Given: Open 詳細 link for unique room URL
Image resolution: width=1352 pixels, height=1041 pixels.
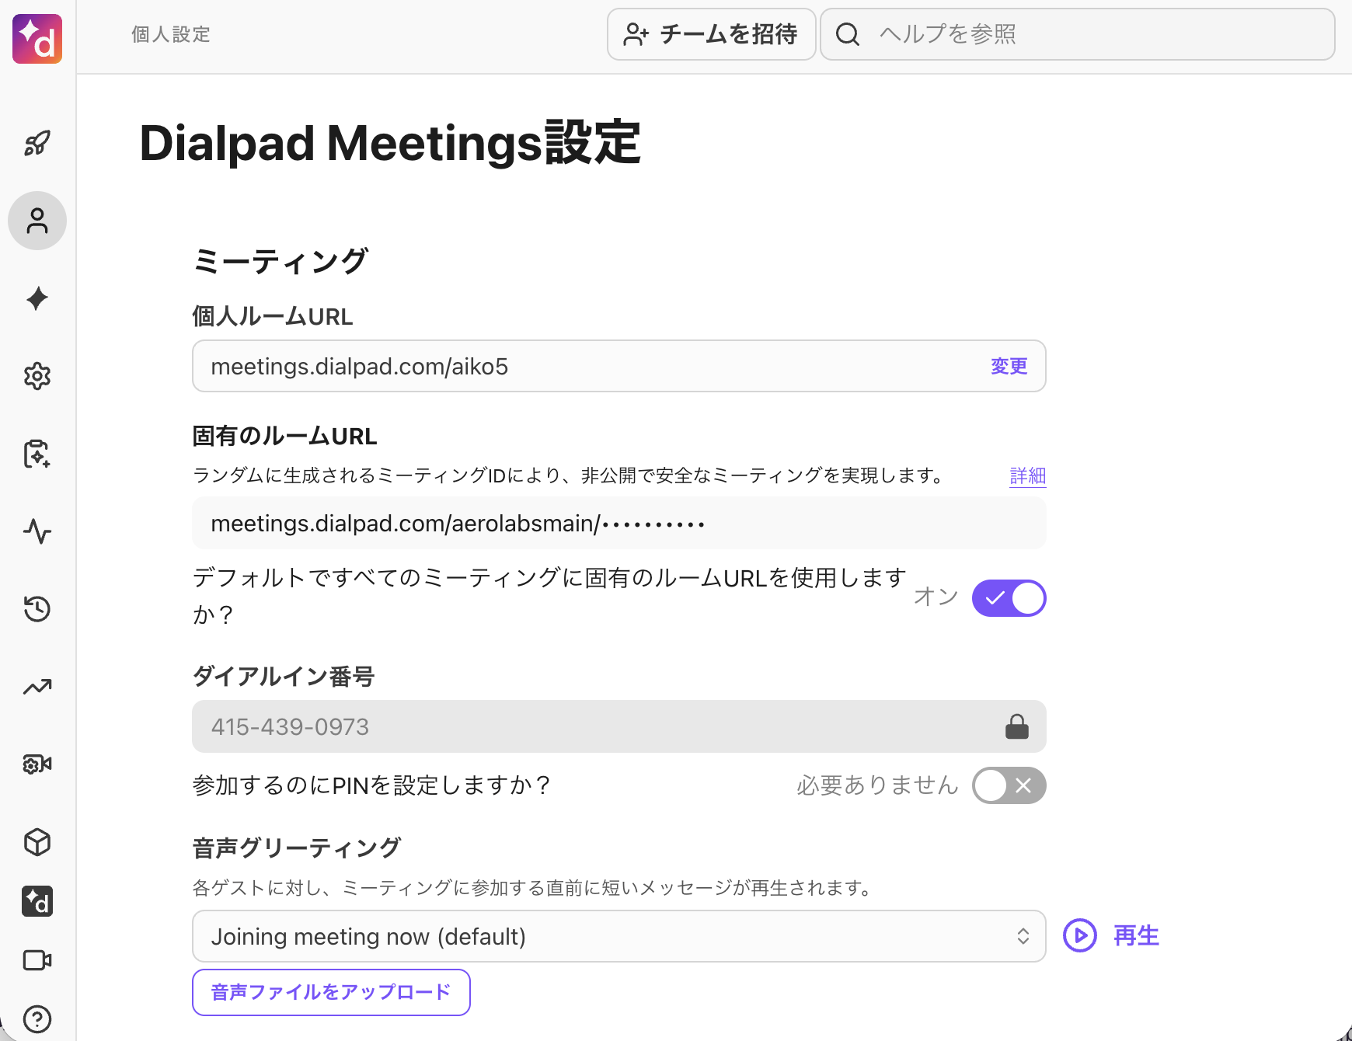Looking at the screenshot, I should 1028,475.
